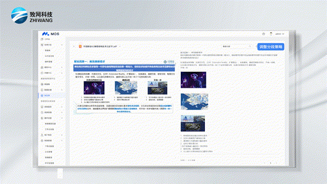The image size is (327, 184).
Task: Click page number 1 in the pagination
Action: point(270,163)
